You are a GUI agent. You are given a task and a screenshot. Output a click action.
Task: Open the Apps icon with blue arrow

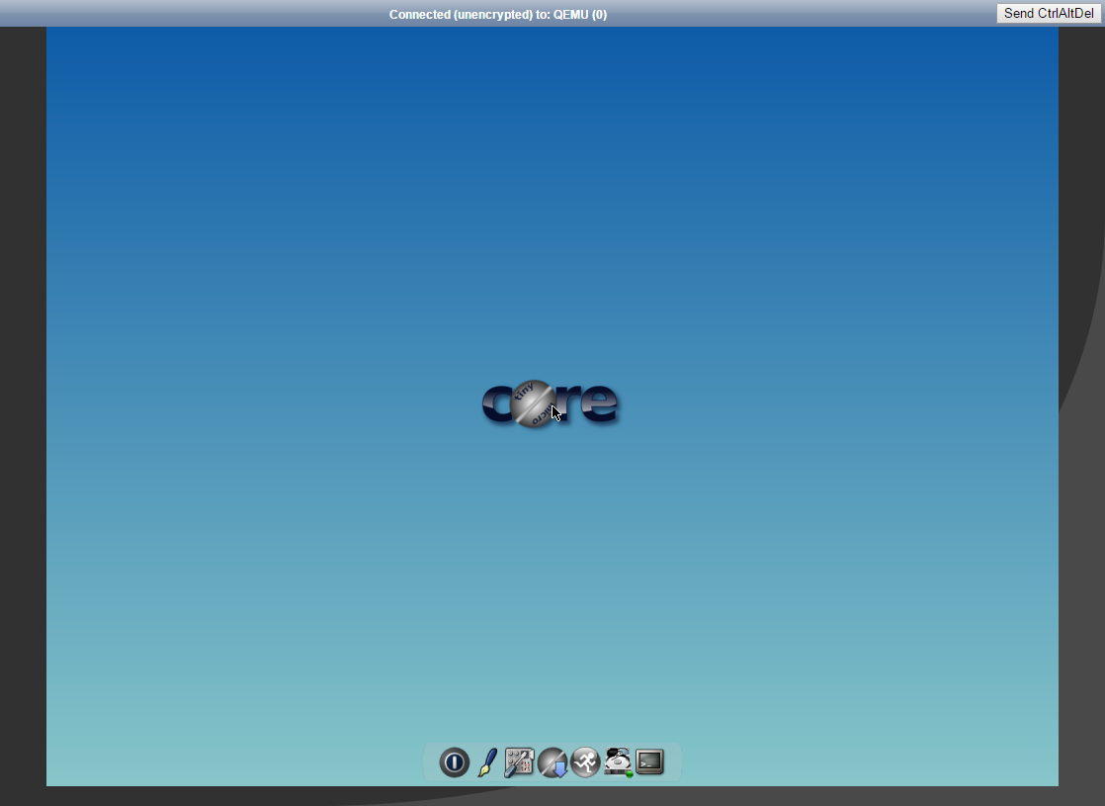[552, 762]
